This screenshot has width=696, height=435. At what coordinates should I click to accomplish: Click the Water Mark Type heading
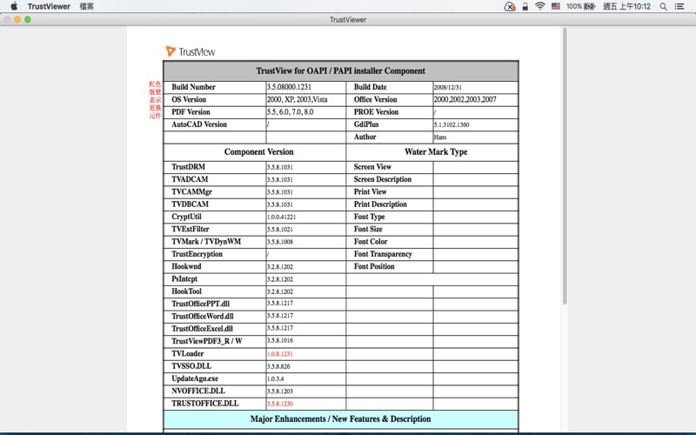(x=436, y=151)
